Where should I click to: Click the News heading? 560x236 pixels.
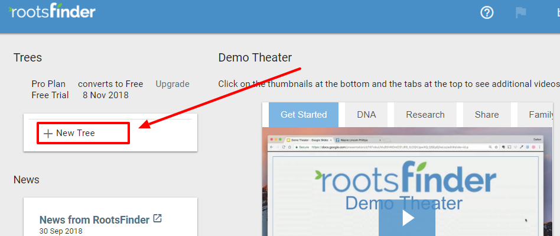(x=27, y=179)
